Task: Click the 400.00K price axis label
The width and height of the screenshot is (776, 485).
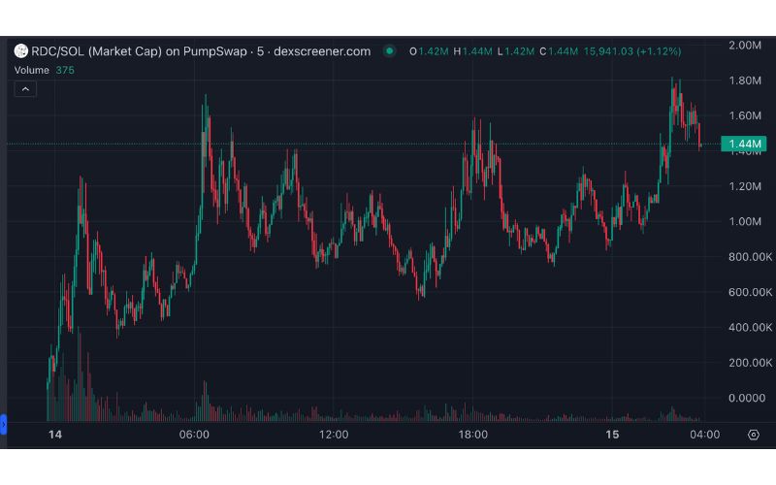Action: pyautogui.click(x=750, y=327)
